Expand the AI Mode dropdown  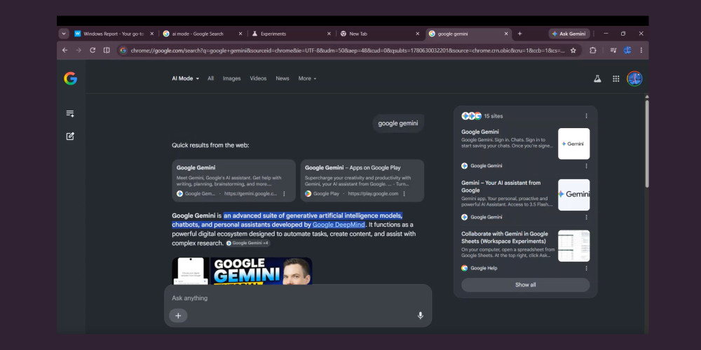(186, 78)
